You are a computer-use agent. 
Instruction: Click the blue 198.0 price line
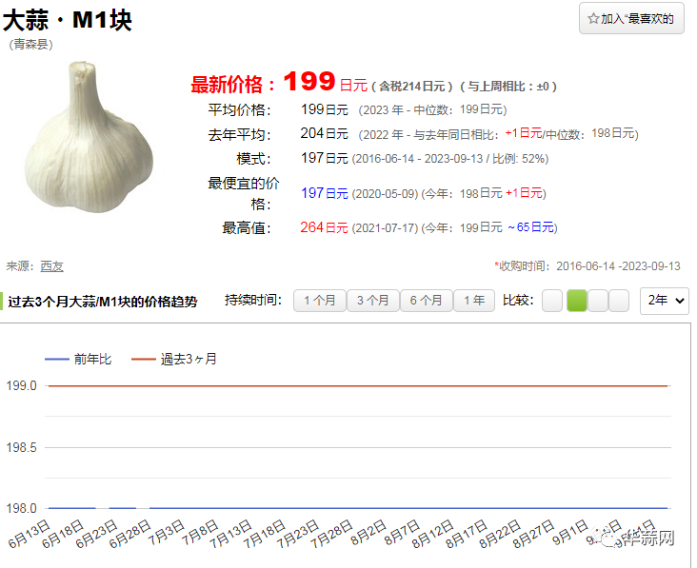tap(358, 508)
